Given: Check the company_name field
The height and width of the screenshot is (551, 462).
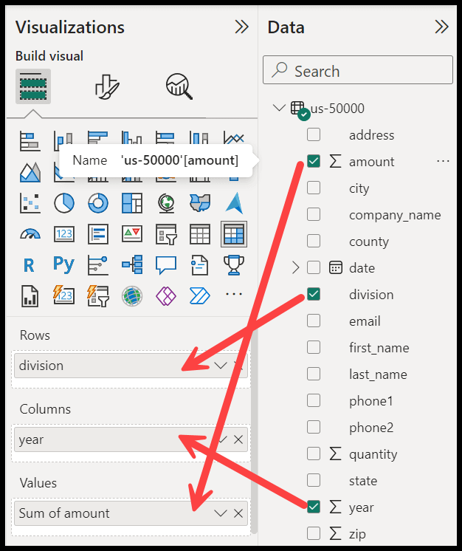Looking at the screenshot, I should 314,214.
